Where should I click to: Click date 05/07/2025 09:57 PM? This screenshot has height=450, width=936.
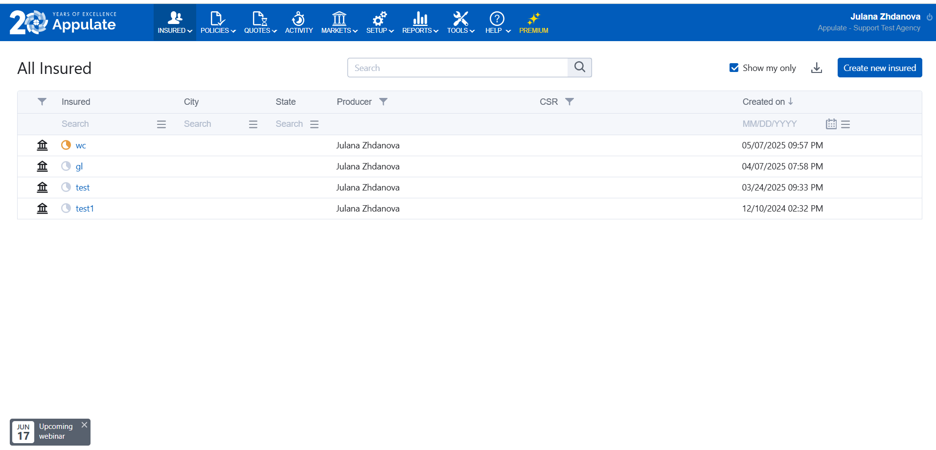pyautogui.click(x=782, y=145)
